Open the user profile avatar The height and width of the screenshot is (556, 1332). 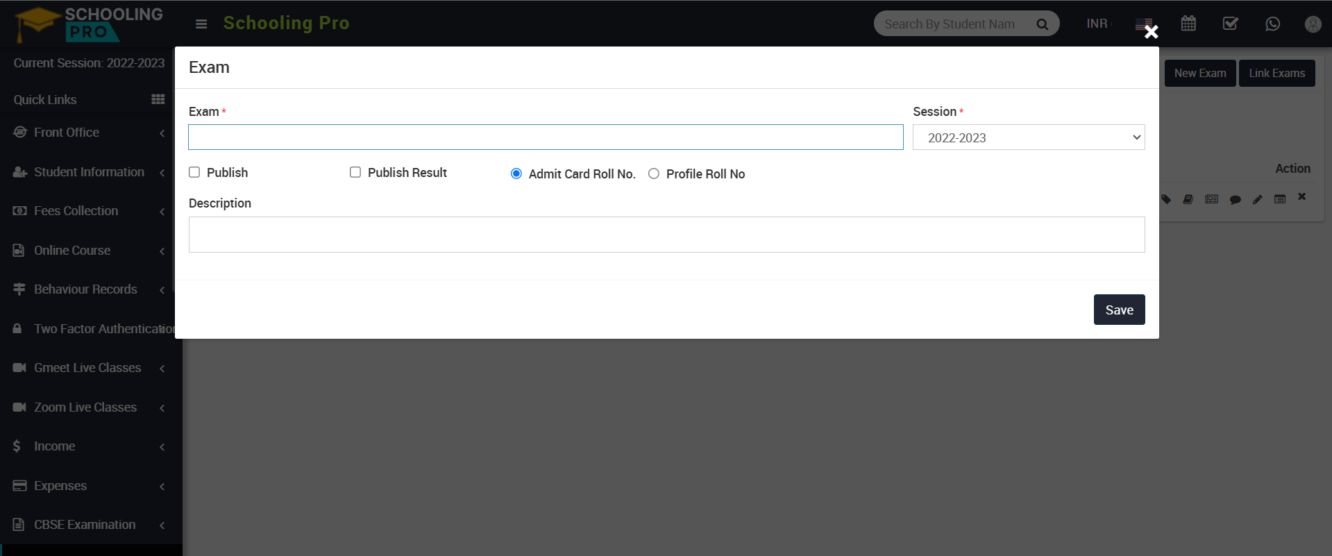pyautogui.click(x=1313, y=24)
